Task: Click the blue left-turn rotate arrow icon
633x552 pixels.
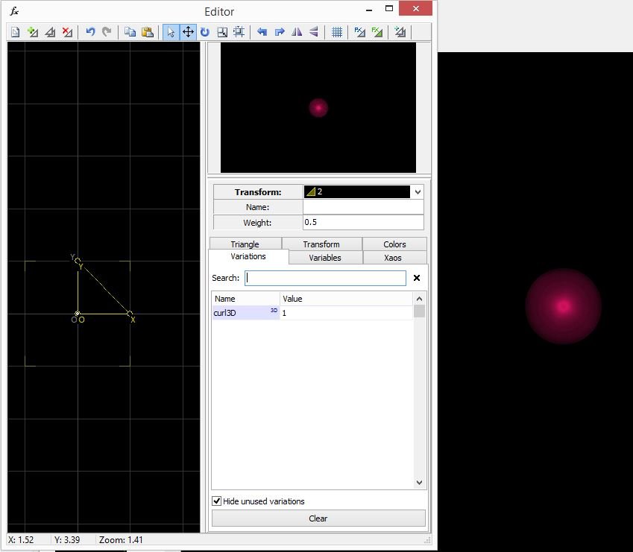Action: tap(262, 32)
